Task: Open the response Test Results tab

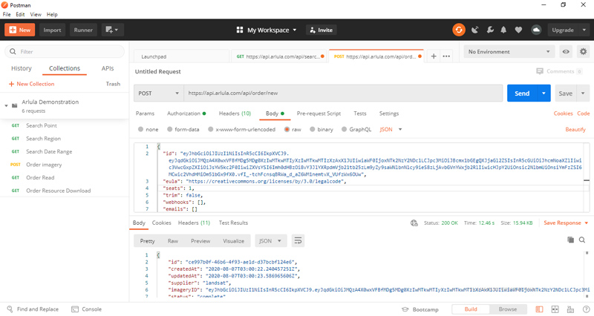Action: click(x=233, y=223)
